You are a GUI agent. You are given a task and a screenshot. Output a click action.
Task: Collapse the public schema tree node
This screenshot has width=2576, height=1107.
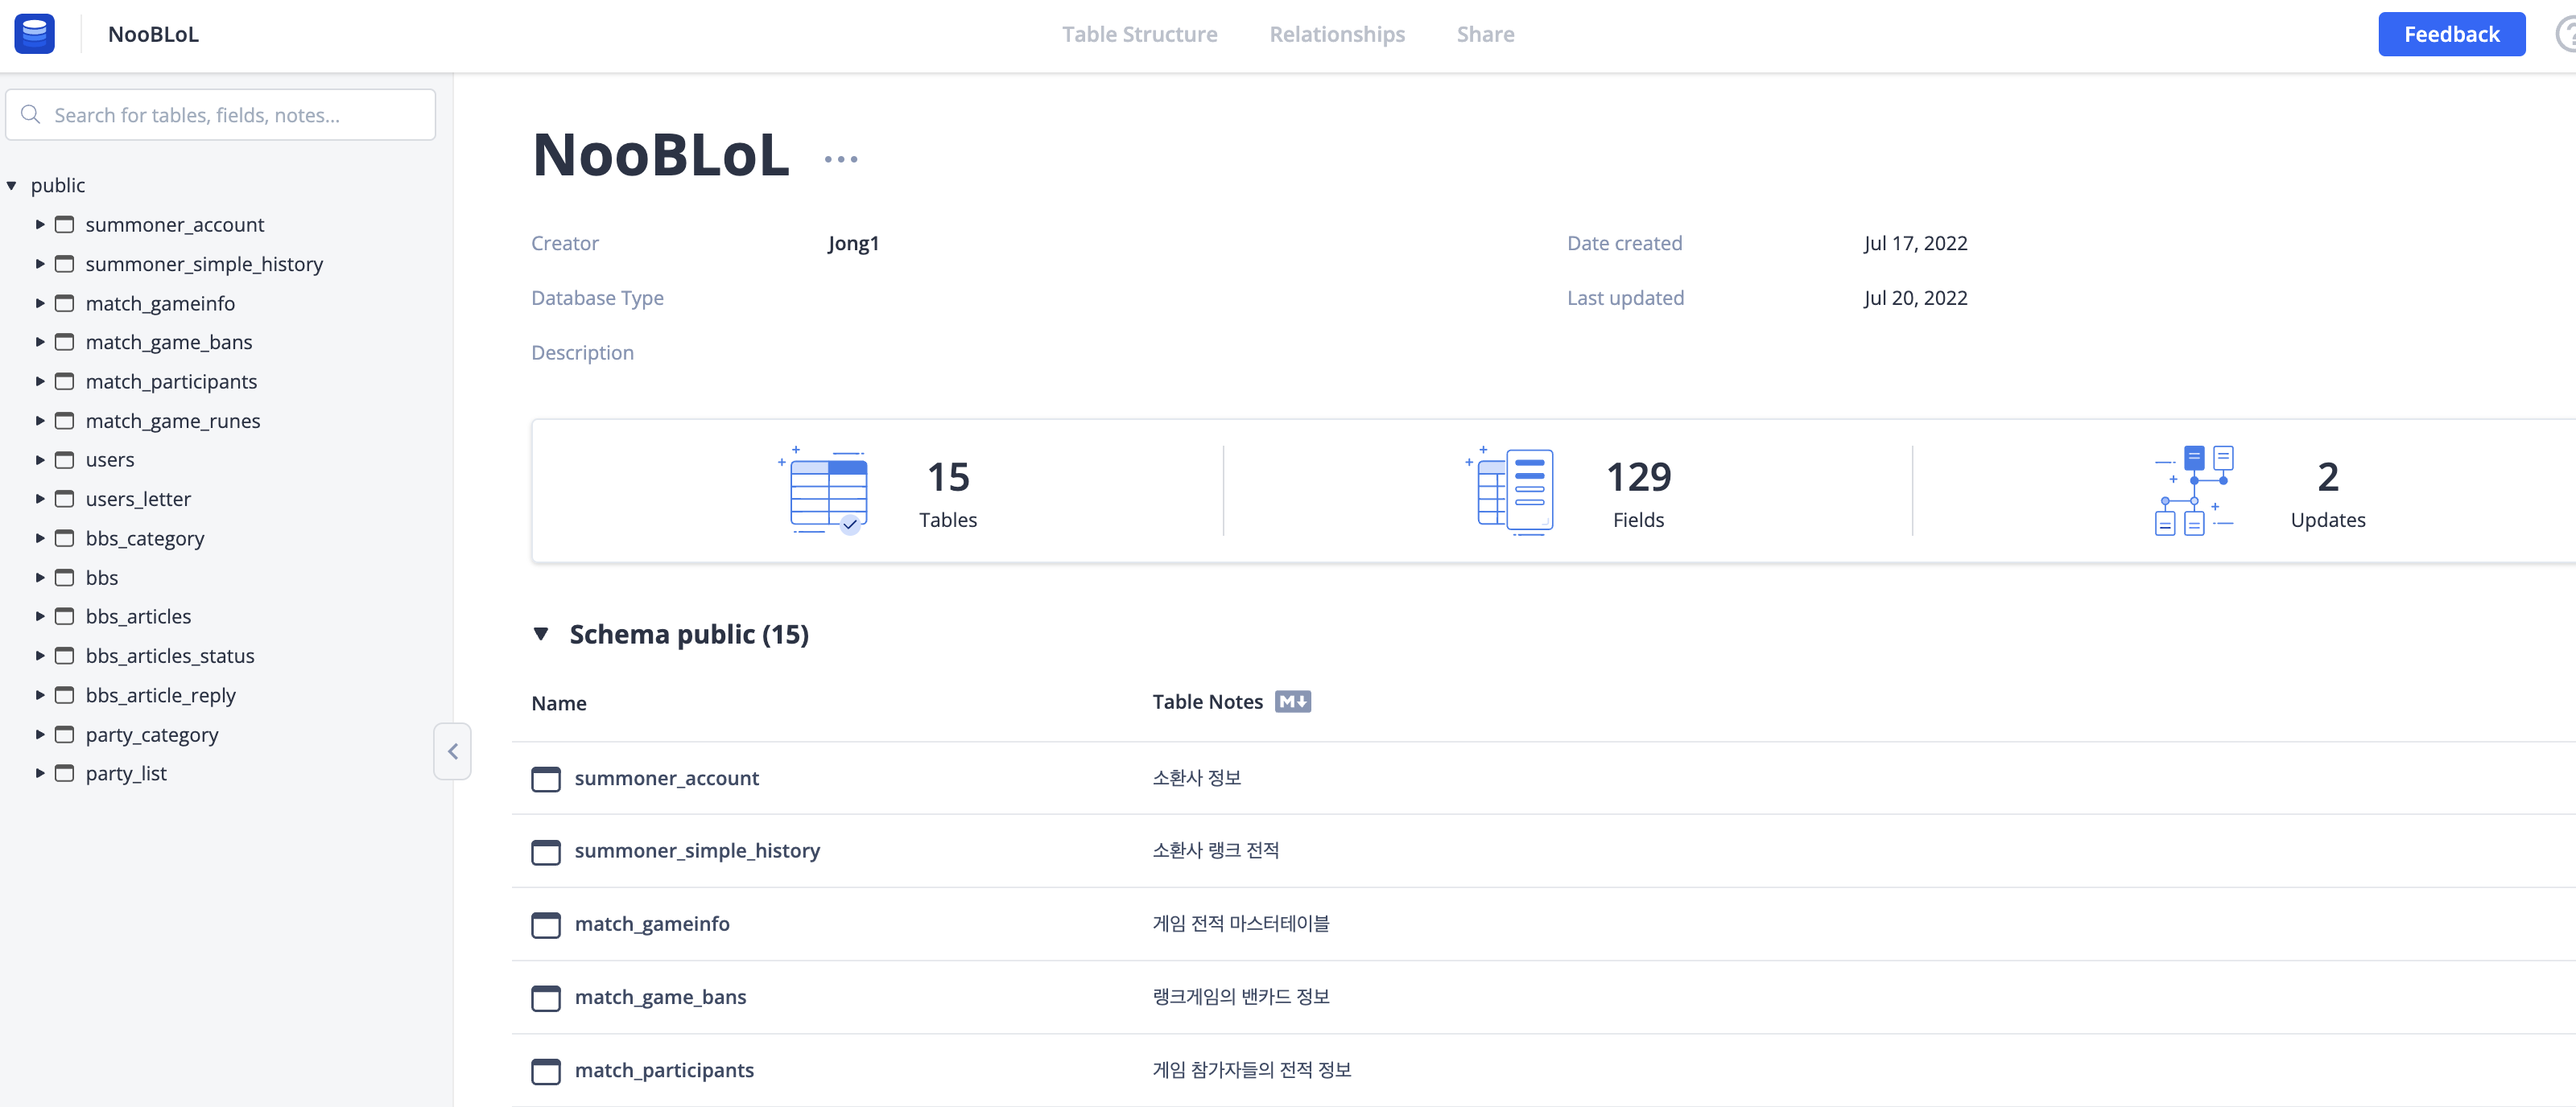(12, 186)
